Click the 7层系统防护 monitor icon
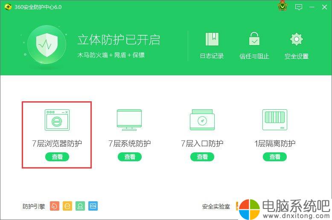The height and width of the screenshot is (220, 332). (x=129, y=120)
